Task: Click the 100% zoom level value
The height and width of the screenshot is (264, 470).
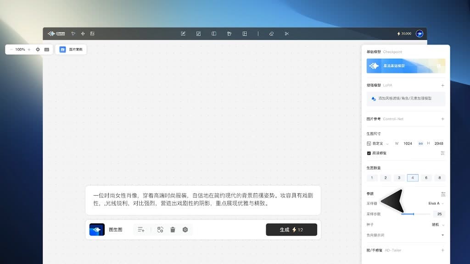Action: (20, 49)
